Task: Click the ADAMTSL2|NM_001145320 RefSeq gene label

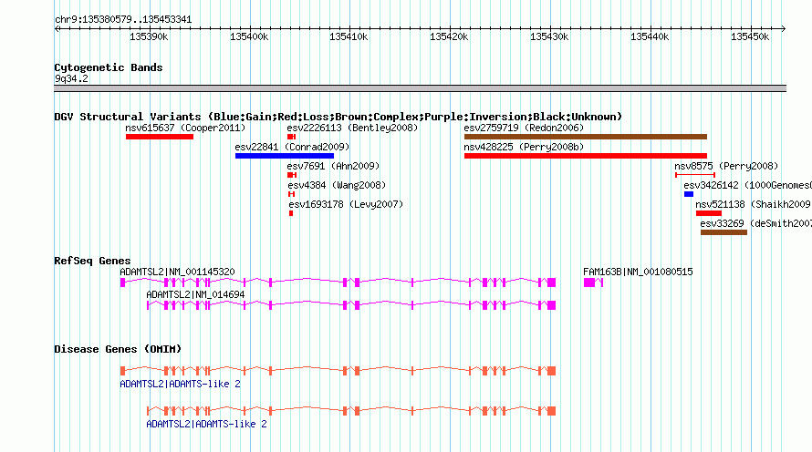Action: 177,272
